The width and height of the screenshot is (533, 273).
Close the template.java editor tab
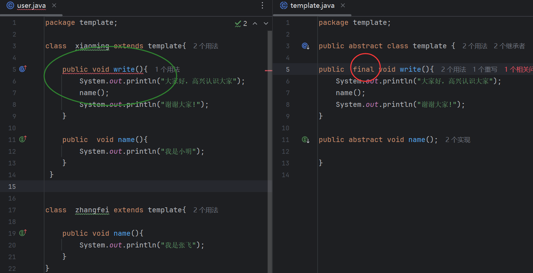(x=343, y=6)
